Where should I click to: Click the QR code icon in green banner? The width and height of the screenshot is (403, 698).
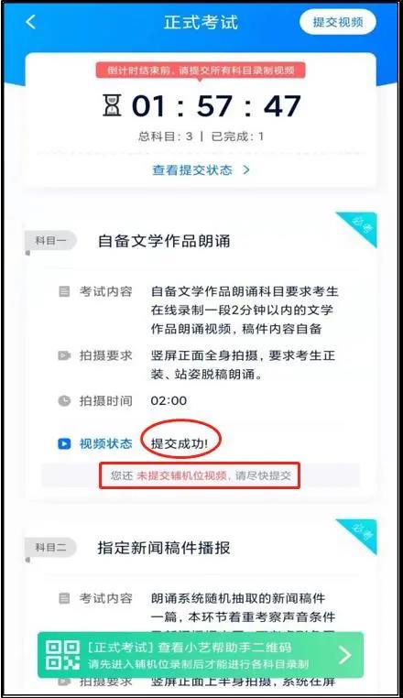63,655
